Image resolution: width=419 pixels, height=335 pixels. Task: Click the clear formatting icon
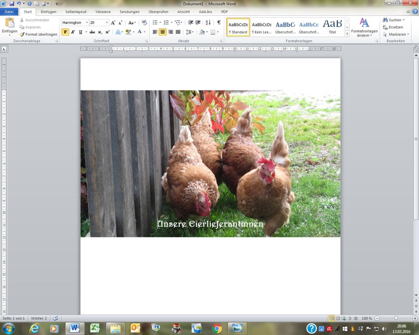click(144, 23)
